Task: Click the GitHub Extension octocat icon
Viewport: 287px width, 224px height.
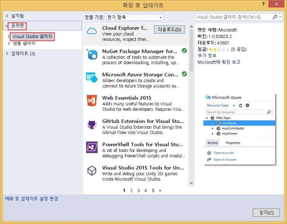Action: point(92,124)
